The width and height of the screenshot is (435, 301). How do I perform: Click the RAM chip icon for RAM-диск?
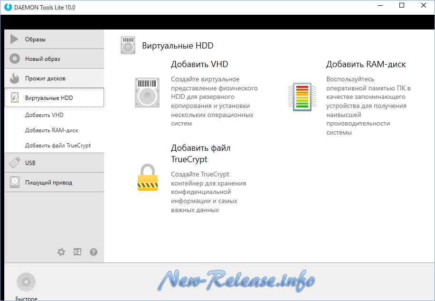(302, 97)
